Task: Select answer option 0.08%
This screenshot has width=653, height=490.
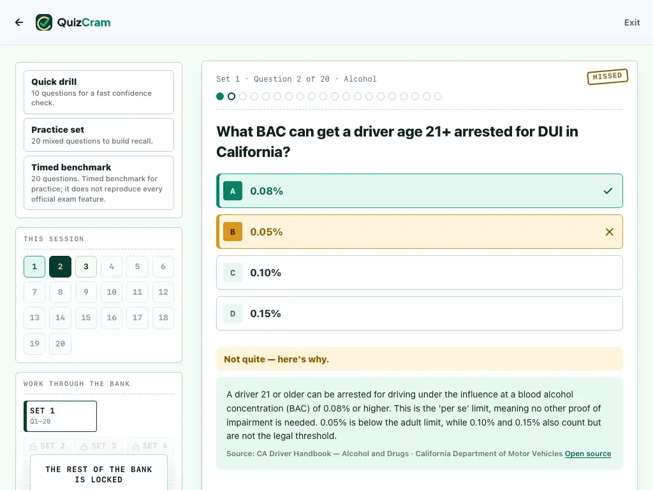Action: coord(420,191)
